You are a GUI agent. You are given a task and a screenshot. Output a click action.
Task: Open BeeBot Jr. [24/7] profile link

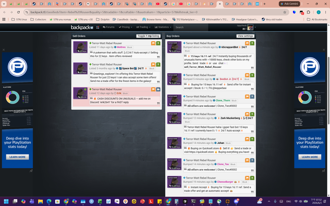tap(229, 79)
